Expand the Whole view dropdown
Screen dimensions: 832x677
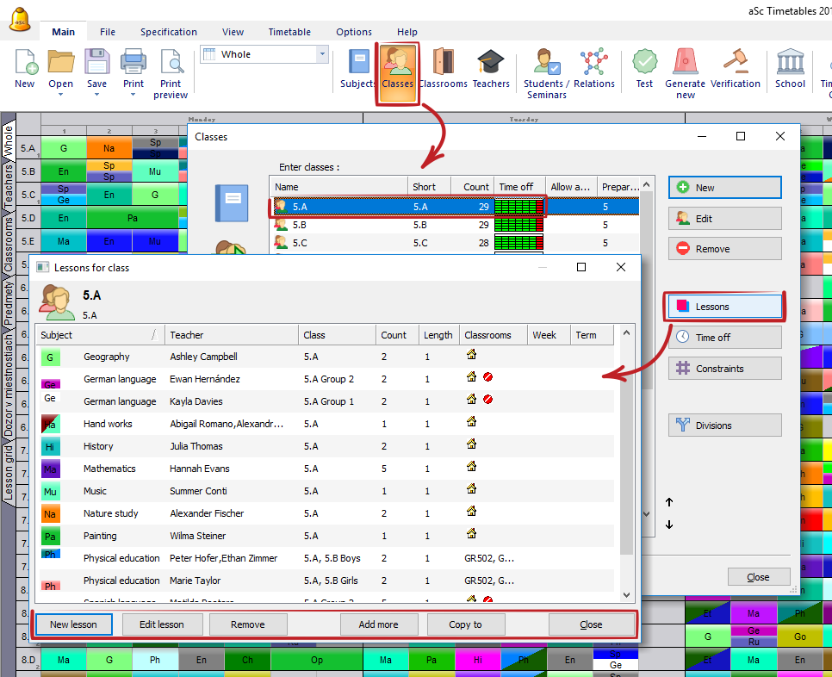coord(323,54)
